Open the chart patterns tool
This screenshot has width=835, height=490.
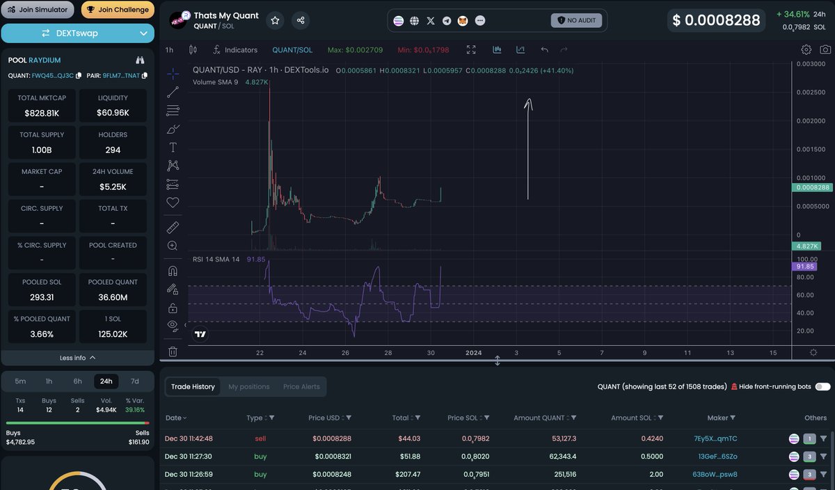[x=173, y=166]
